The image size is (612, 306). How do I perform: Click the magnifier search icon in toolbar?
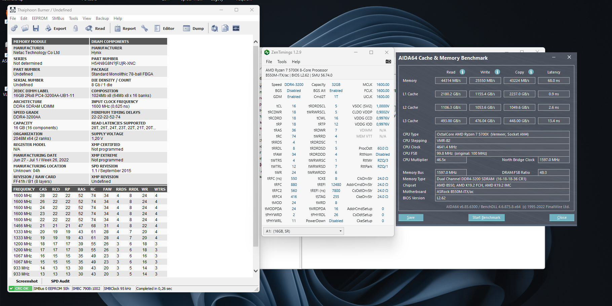coord(215,29)
